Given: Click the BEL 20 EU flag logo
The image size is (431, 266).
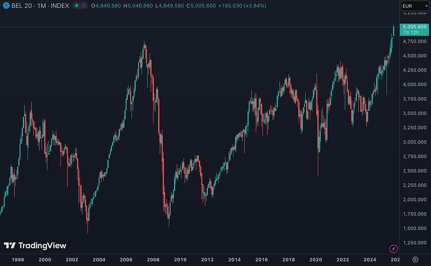Looking at the screenshot, I should pyautogui.click(x=6, y=5).
